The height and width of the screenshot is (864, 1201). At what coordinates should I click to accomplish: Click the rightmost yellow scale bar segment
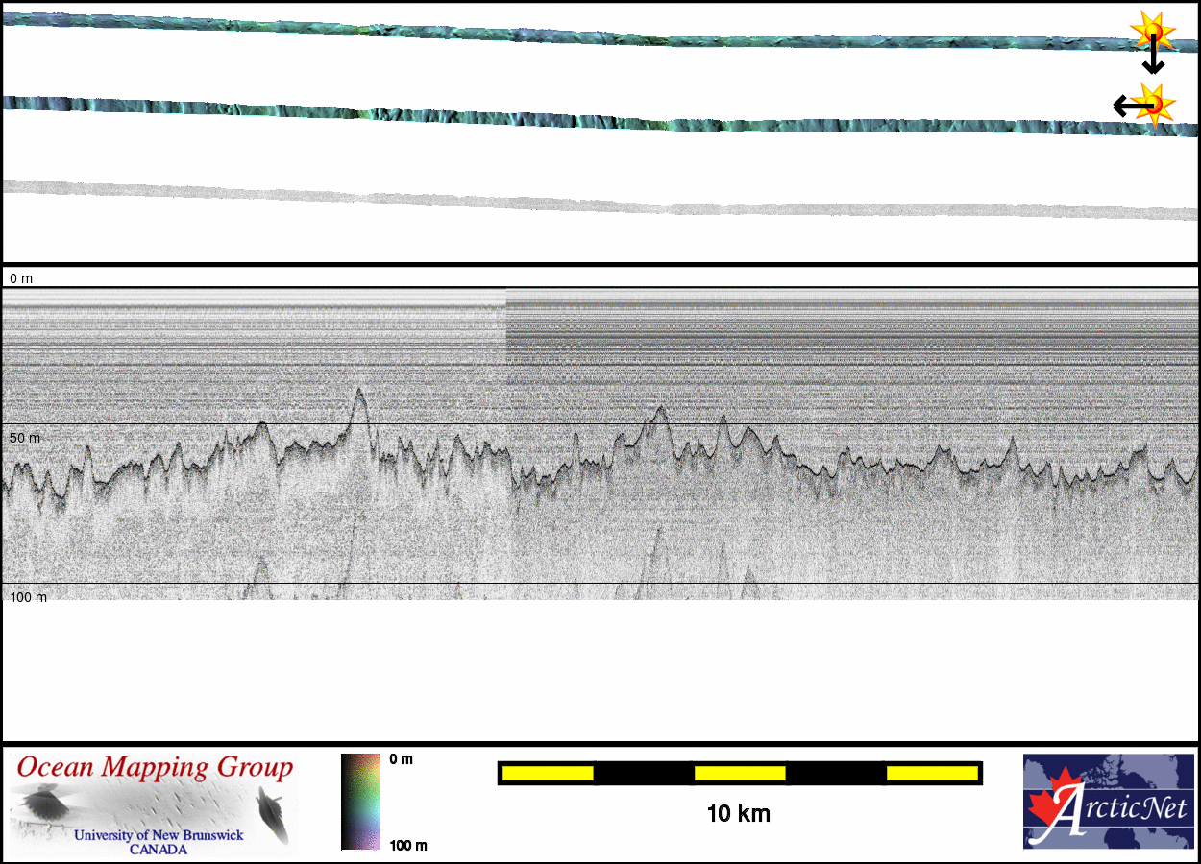(x=932, y=773)
